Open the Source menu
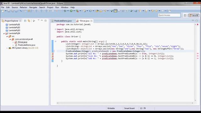201x113 pixels. [15, 8]
